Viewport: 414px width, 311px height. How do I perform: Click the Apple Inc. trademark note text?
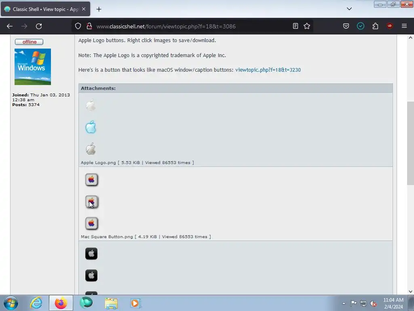[152, 55]
